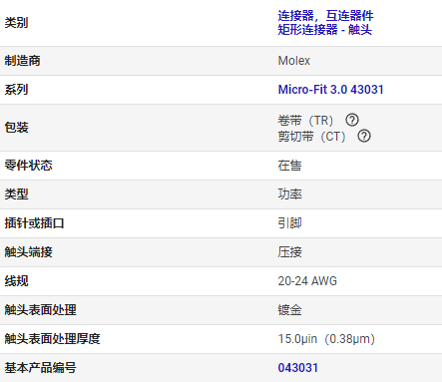Click the 20-24 AWG wire gauge value
This screenshot has height=382, width=442.
click(x=307, y=281)
